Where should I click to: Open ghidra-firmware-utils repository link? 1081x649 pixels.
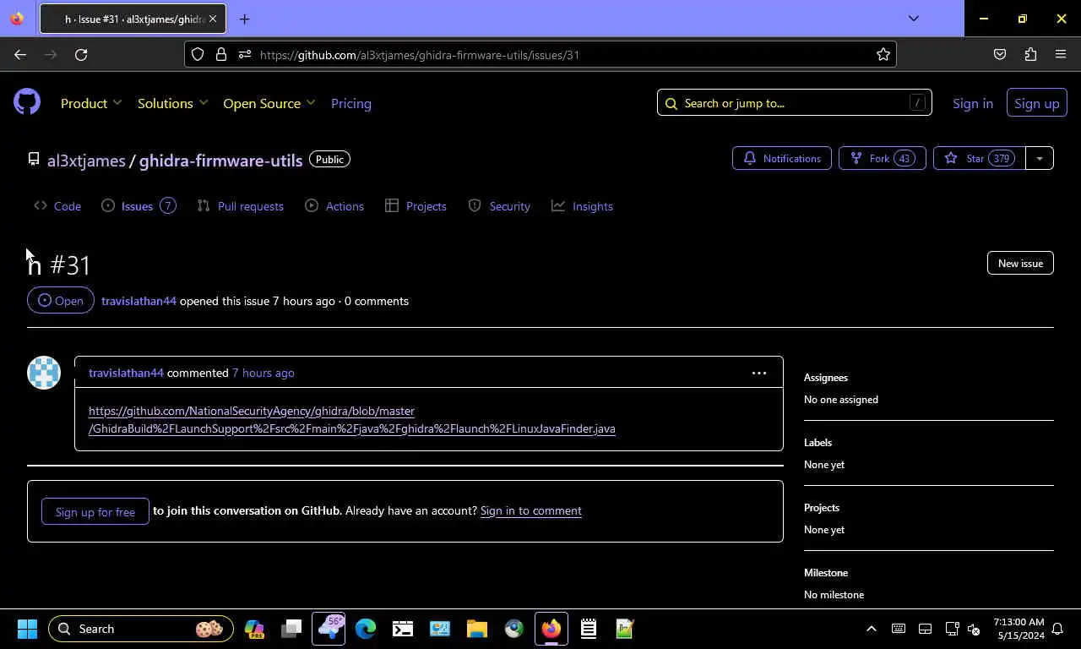220,160
